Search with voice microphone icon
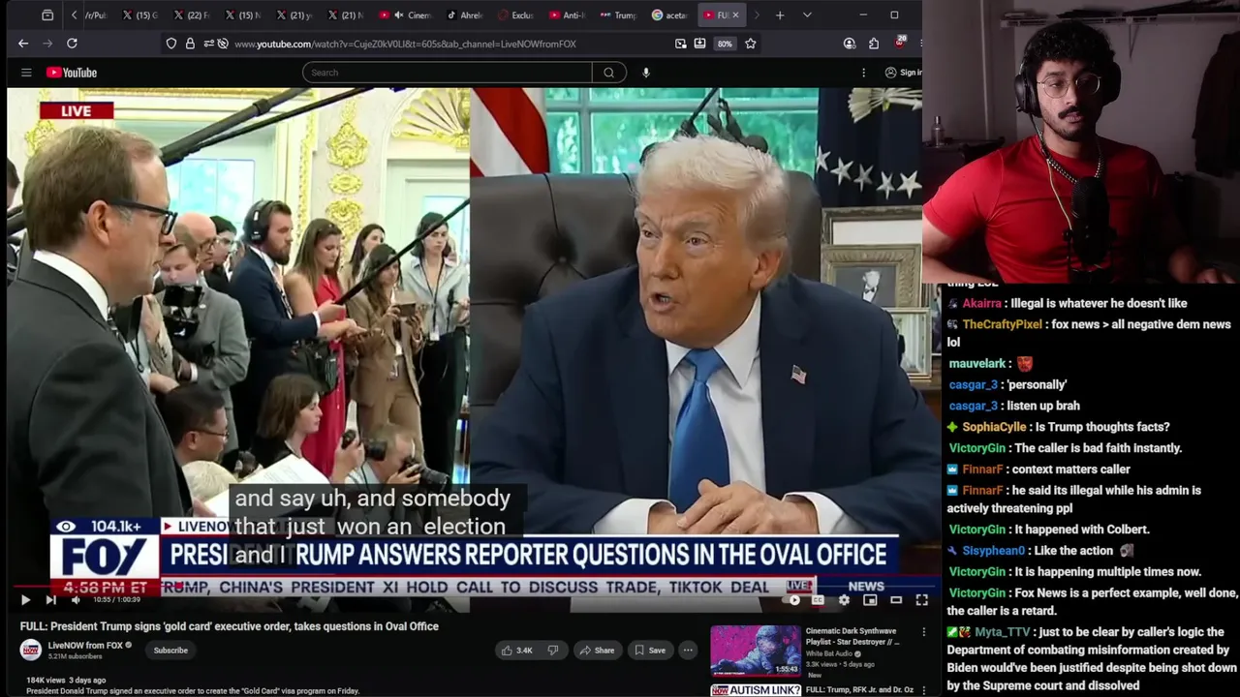The image size is (1240, 697). pyautogui.click(x=645, y=73)
